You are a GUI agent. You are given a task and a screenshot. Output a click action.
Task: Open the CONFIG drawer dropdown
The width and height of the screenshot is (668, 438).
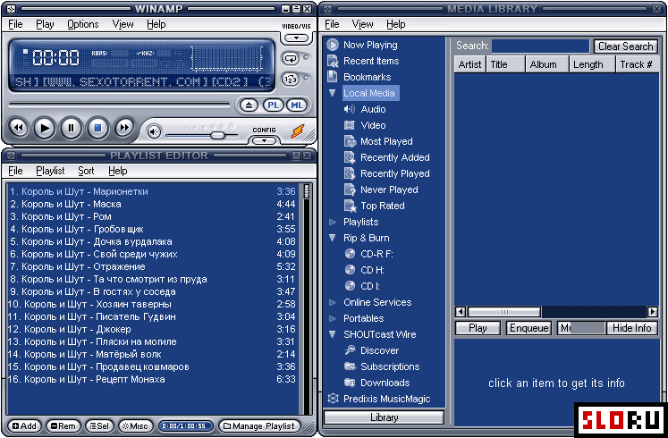pos(264,140)
